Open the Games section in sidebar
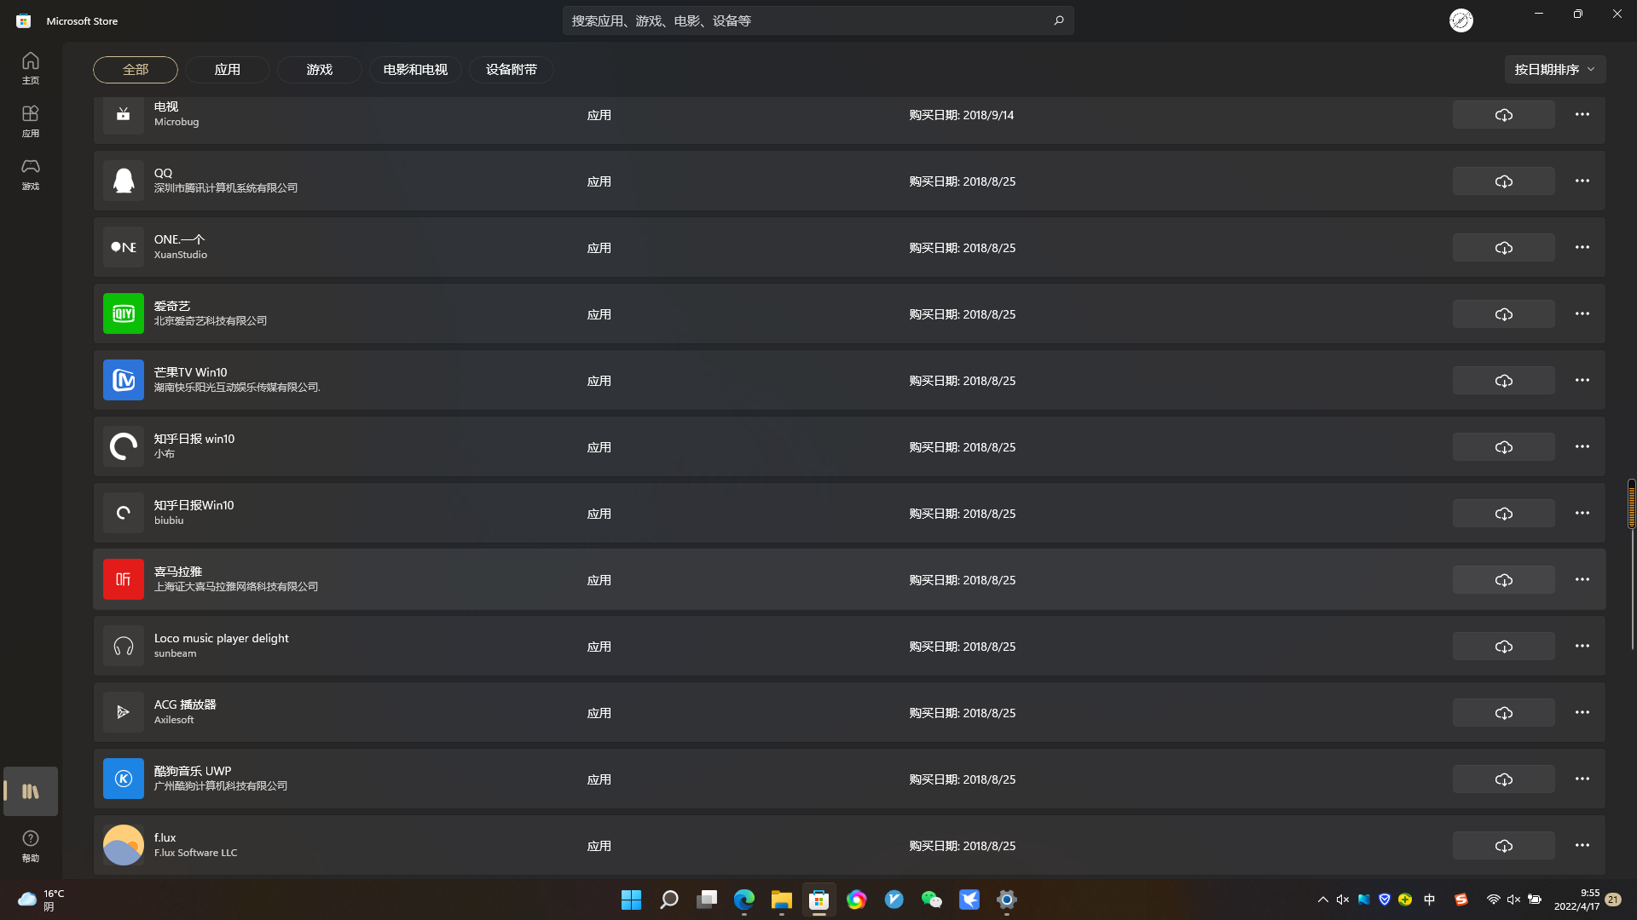Image resolution: width=1637 pixels, height=920 pixels. click(x=31, y=173)
